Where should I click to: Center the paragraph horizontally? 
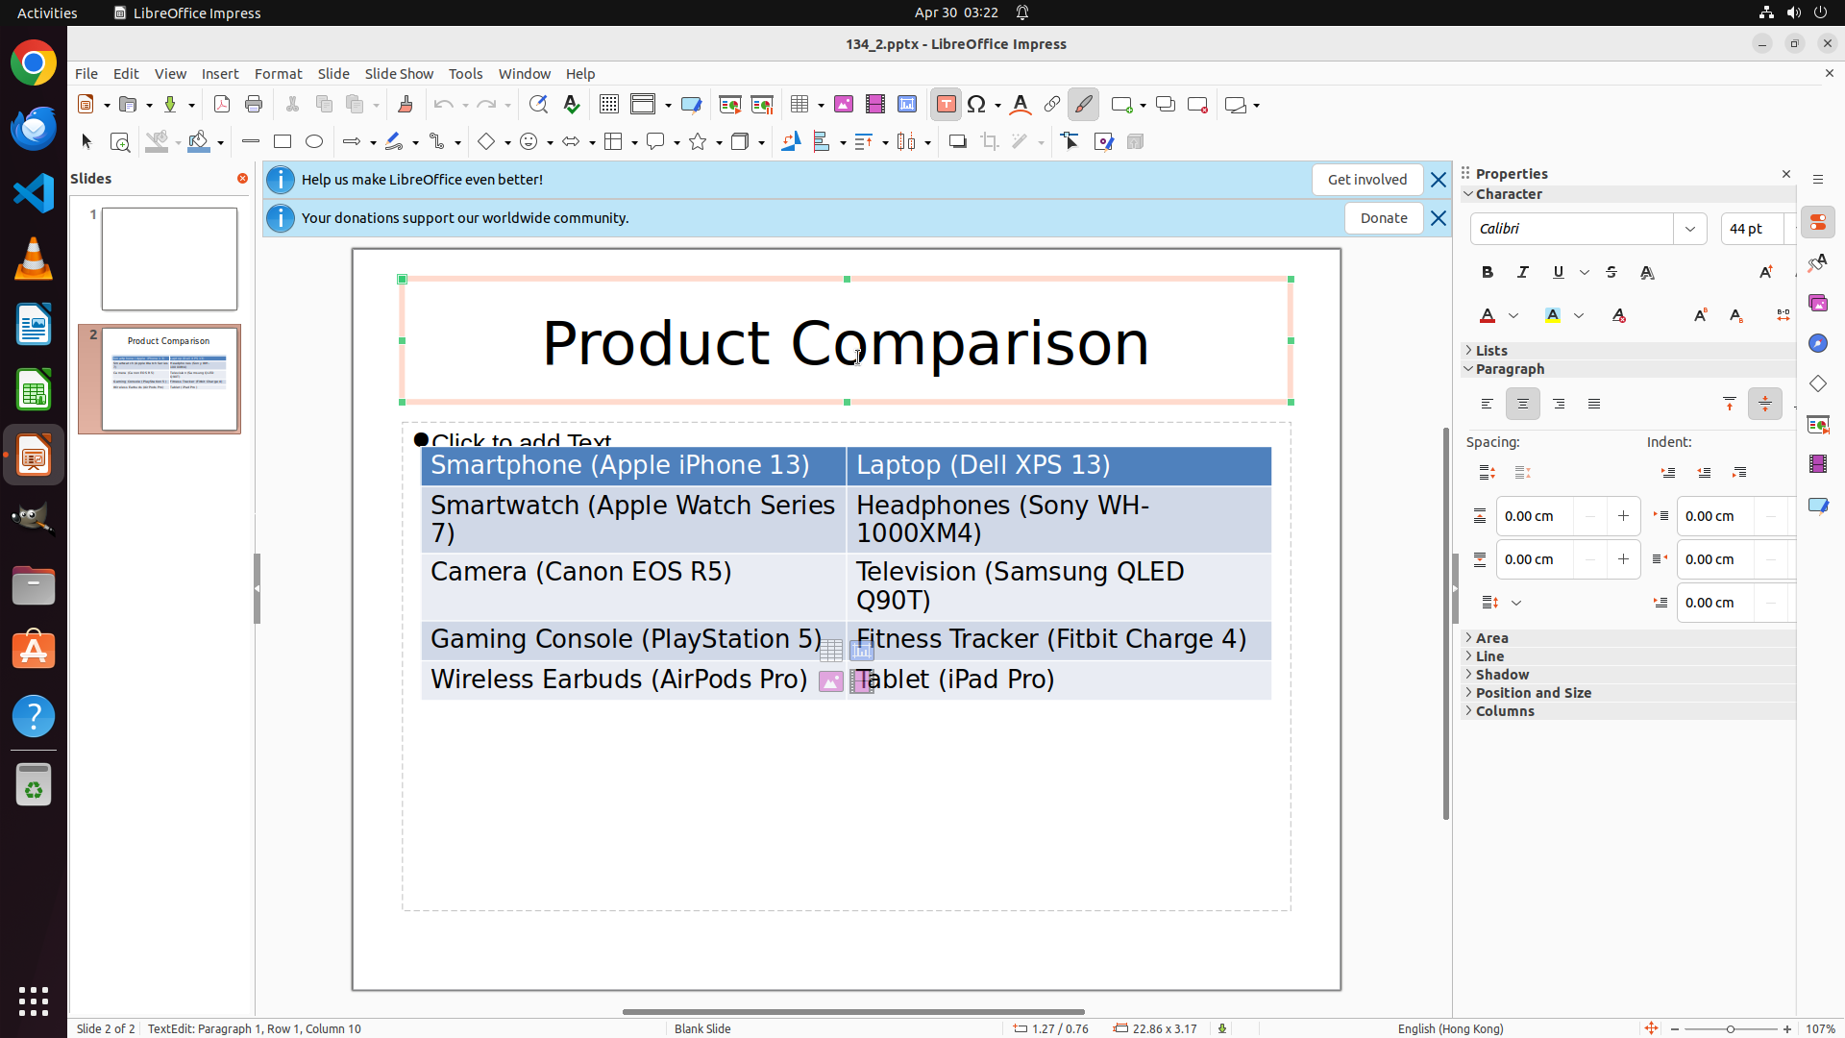point(1523,405)
